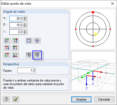The height and width of the screenshot is (105, 117).
Task: Click the yellow viewpoint marker in circle diagram
Action: 96,34
